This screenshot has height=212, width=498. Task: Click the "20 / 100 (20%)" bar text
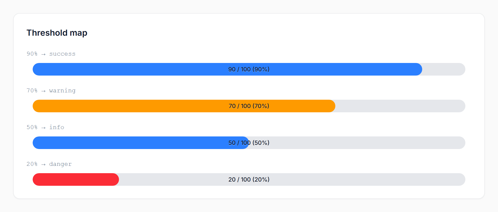(249, 179)
